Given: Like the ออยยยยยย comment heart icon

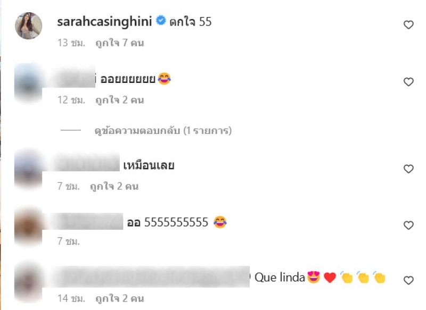Looking at the screenshot, I should click(x=408, y=82).
